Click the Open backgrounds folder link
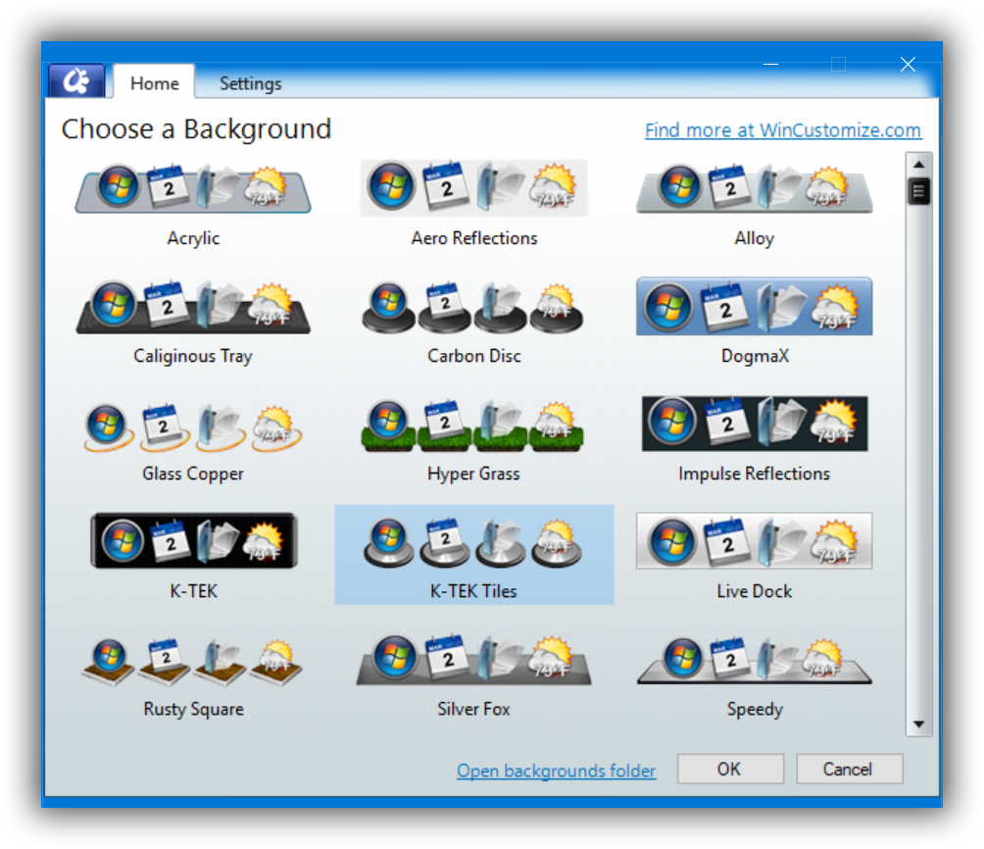The width and height of the screenshot is (984, 849). coord(556,772)
